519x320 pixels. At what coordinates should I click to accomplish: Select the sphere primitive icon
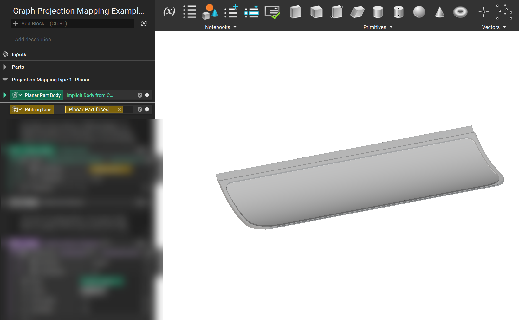[419, 12]
